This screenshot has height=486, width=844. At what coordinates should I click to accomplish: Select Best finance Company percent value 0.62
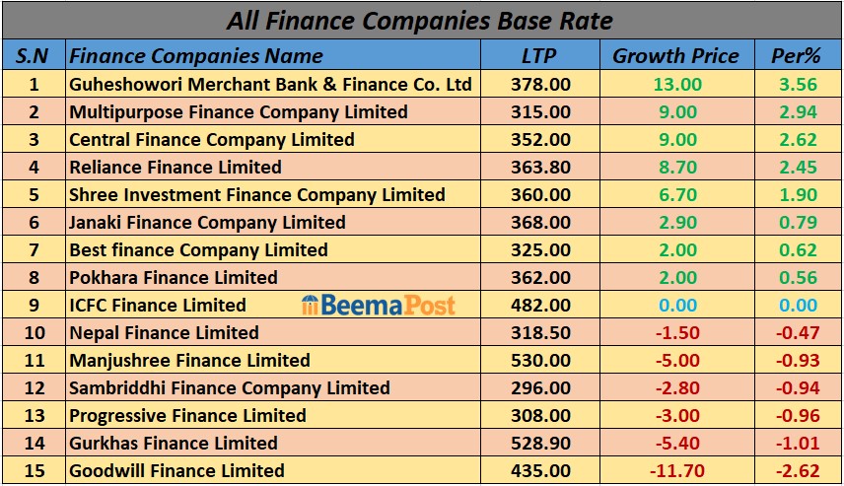pos(797,249)
